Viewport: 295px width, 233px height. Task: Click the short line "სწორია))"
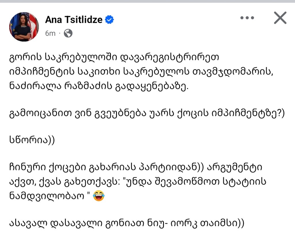(x=32, y=140)
